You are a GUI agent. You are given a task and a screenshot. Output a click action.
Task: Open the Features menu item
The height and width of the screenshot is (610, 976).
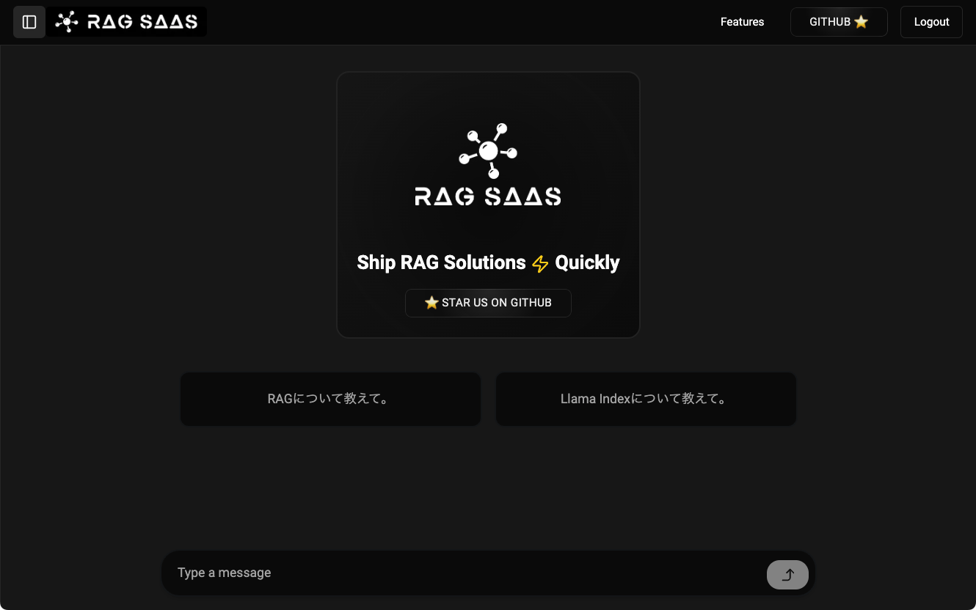click(742, 22)
